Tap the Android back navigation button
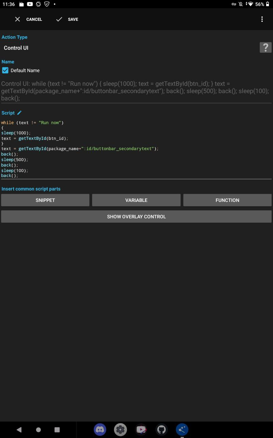The width and height of the screenshot is (273, 438). tap(19, 429)
